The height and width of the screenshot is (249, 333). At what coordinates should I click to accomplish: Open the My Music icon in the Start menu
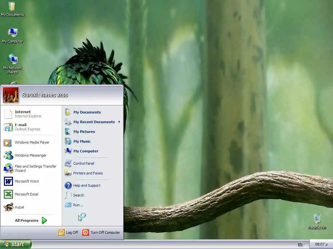pos(68,141)
